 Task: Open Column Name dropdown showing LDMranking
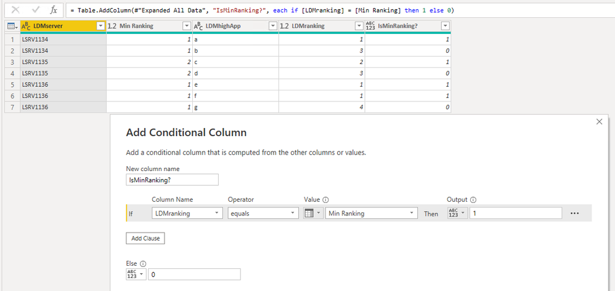(187, 213)
